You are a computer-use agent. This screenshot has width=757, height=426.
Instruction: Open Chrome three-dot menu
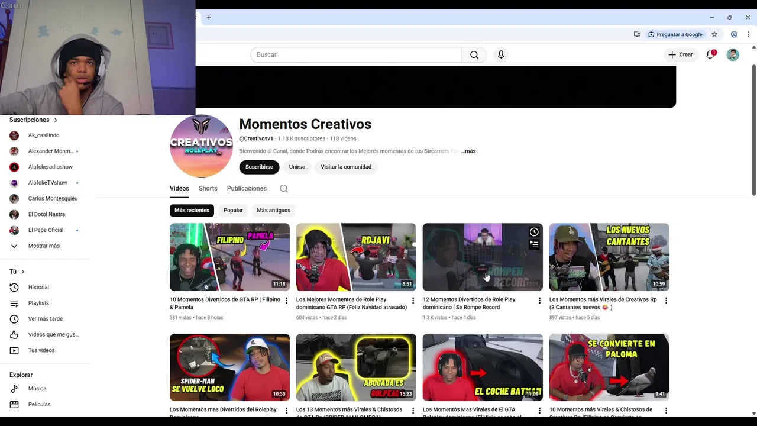click(748, 34)
